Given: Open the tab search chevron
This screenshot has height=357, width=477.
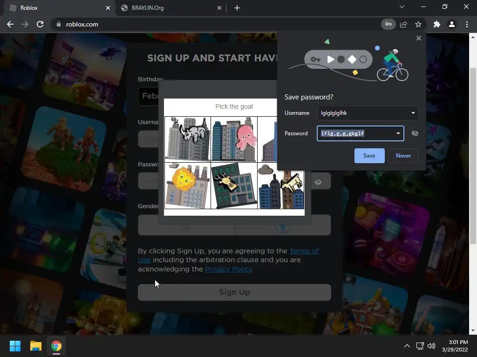Looking at the screenshot, I should (402, 7).
